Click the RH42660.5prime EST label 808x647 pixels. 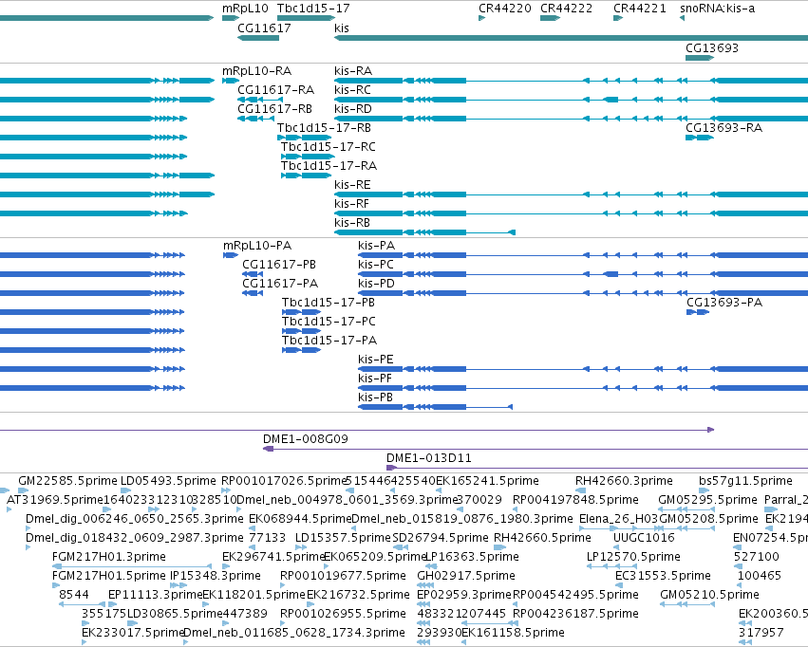pyautogui.click(x=542, y=537)
